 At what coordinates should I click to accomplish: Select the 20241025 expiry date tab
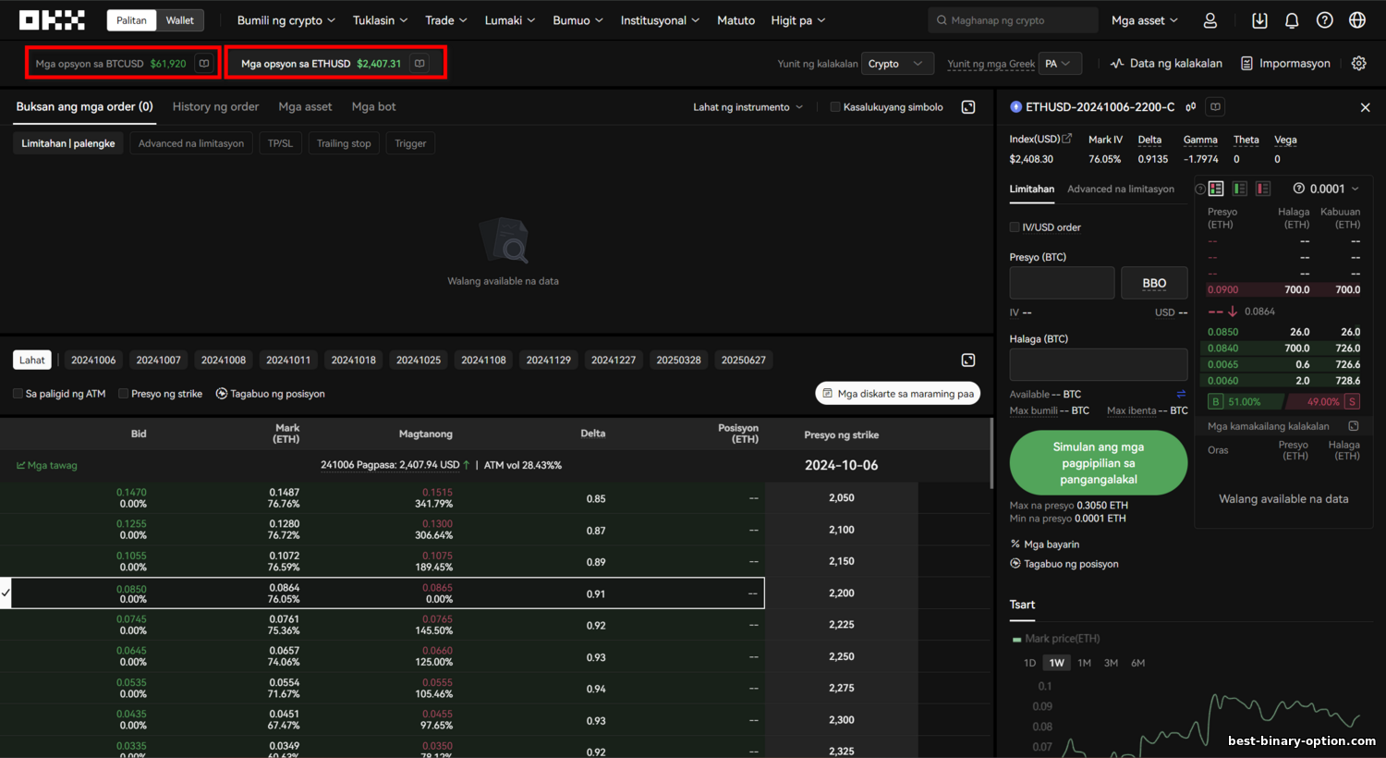419,361
